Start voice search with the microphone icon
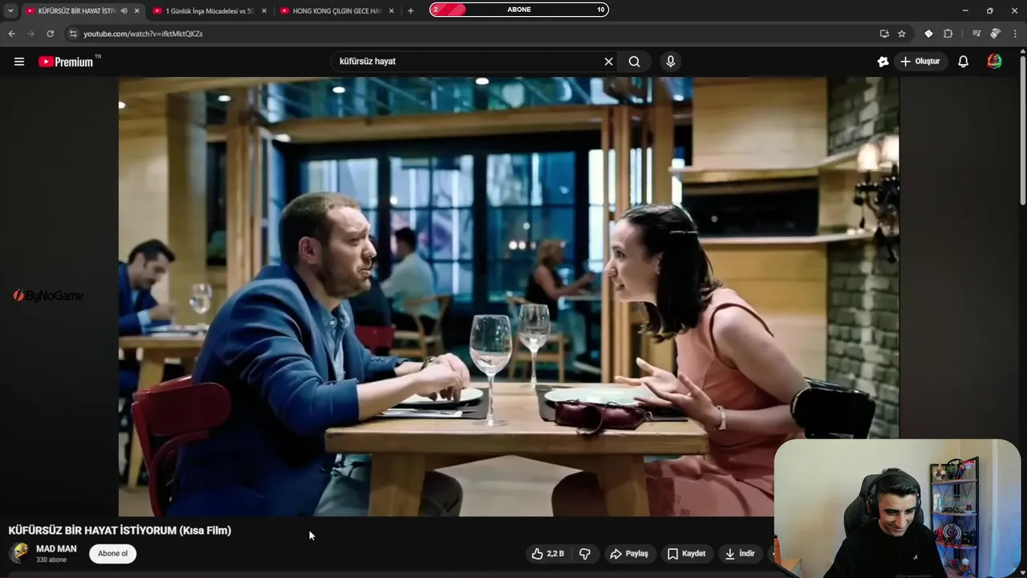 (671, 62)
